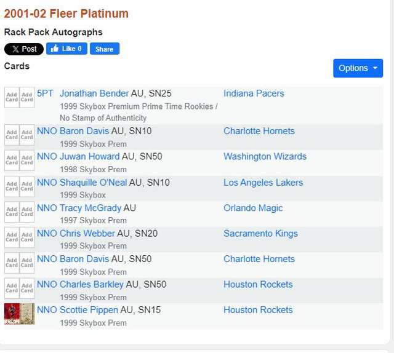Screen dimensions: 394x353
Task: Click first Add Card icon for Juwan Howard
Action: coord(12,160)
